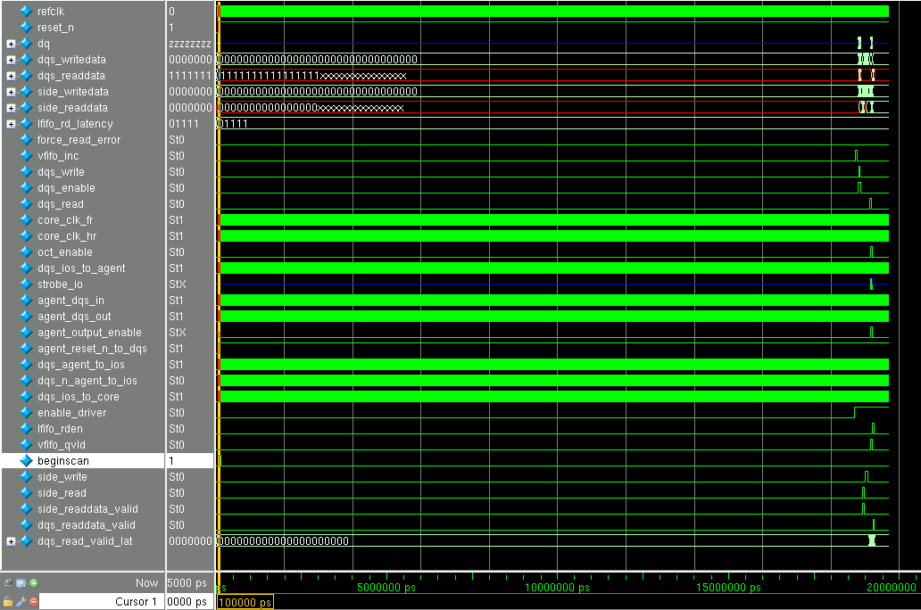Click the strobe_io signal diamond icon
This screenshot has height=610, width=921.
(x=27, y=284)
